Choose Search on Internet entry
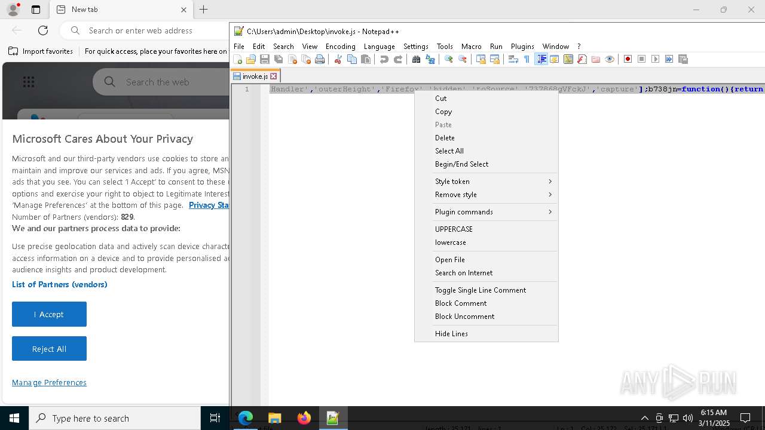The height and width of the screenshot is (430, 765). tap(486, 272)
